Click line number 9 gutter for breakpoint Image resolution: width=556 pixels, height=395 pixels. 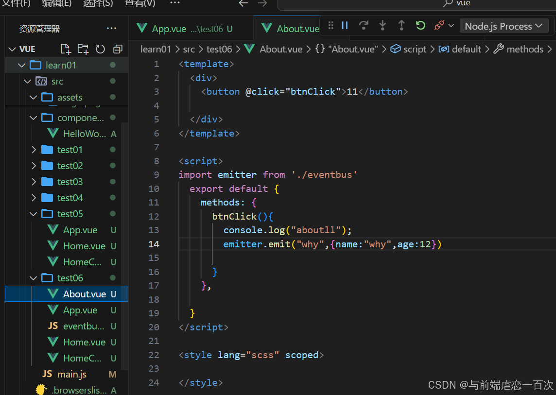pos(156,175)
